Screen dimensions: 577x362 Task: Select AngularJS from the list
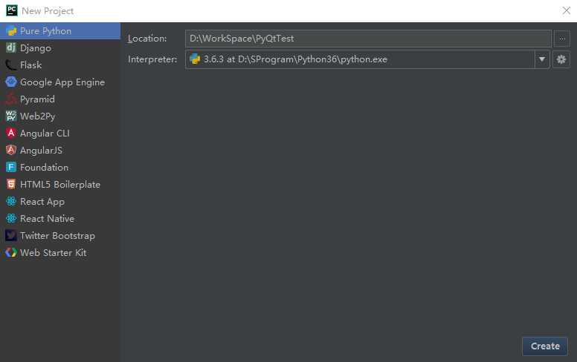click(60, 150)
